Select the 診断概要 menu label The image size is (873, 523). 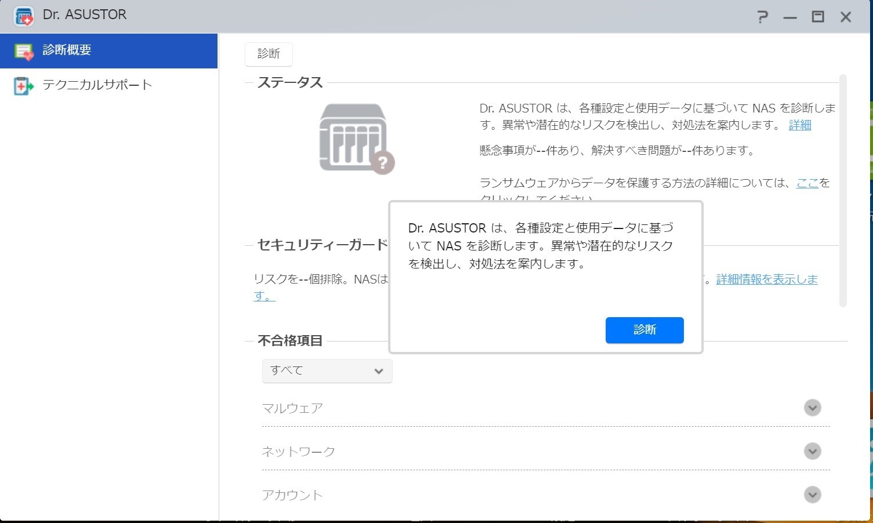67,50
